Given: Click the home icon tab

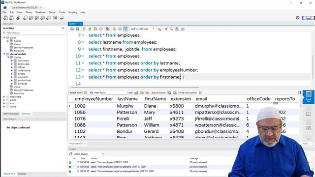Looking at the screenshot, I should pos(5,7).
